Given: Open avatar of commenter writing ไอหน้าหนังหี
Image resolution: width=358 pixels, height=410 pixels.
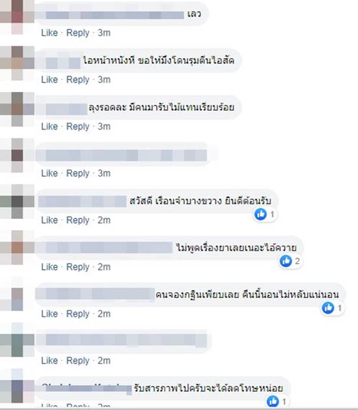Looking at the screenshot, I should pos(17,63).
